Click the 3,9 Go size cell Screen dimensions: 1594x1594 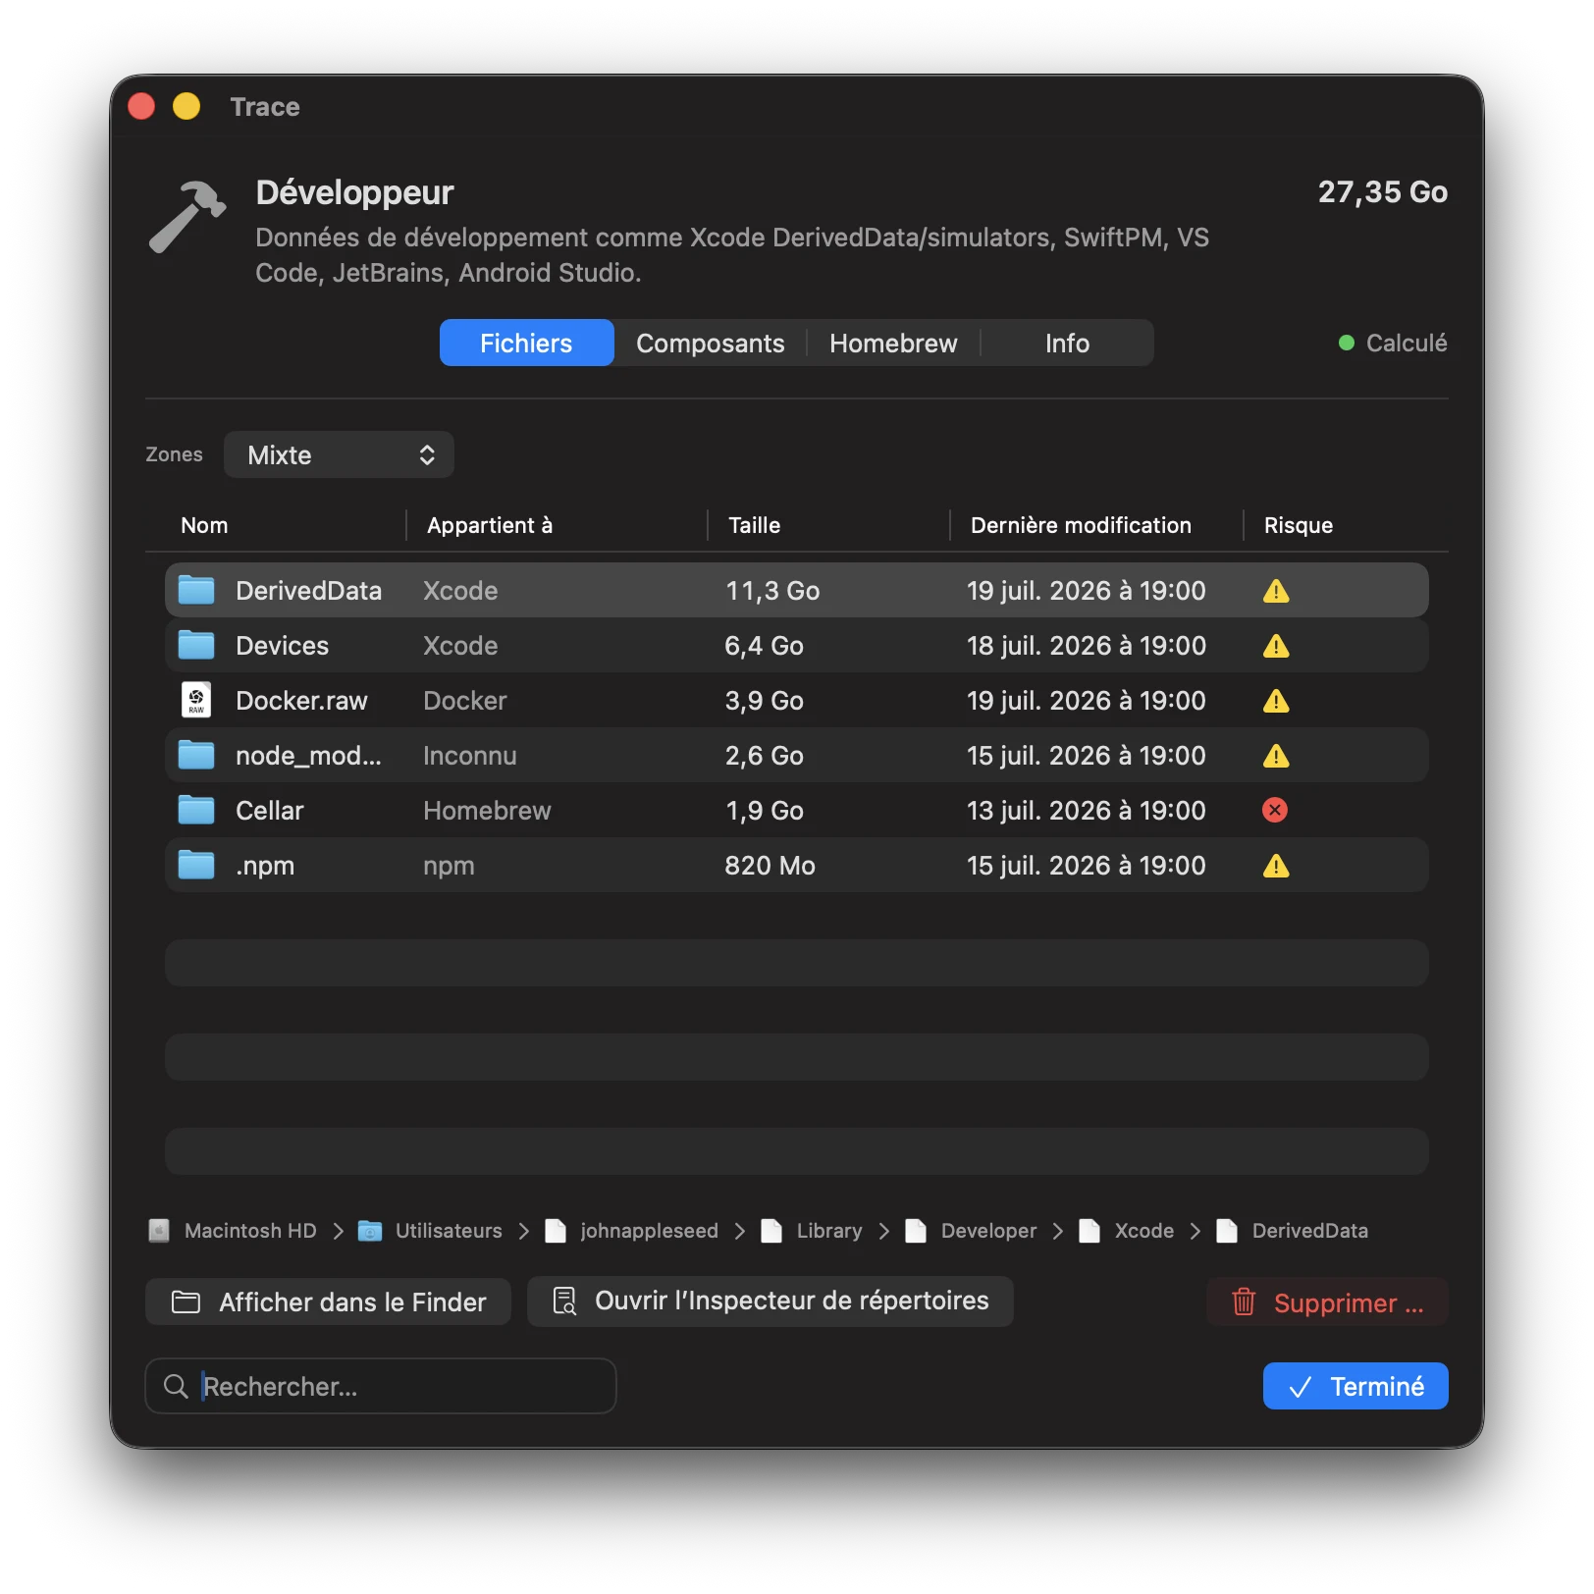pos(764,700)
